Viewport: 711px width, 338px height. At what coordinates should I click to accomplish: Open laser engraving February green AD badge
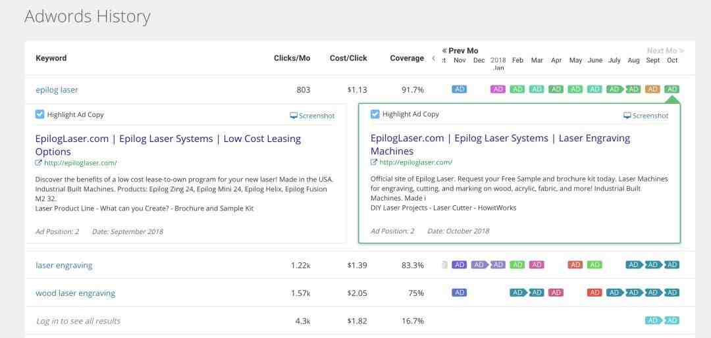517,264
